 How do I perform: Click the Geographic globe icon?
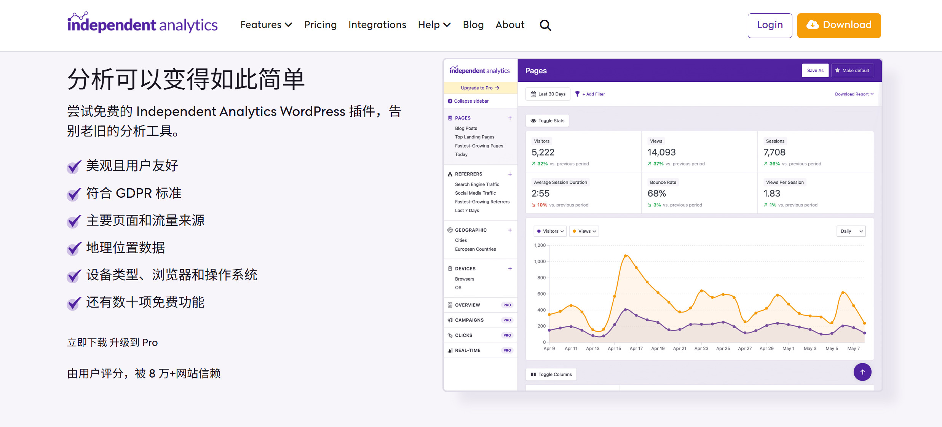[450, 230]
